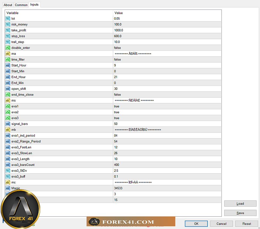
Task: Click the boolean icon beside eva1
Action: pyautogui.click(x=8, y=106)
